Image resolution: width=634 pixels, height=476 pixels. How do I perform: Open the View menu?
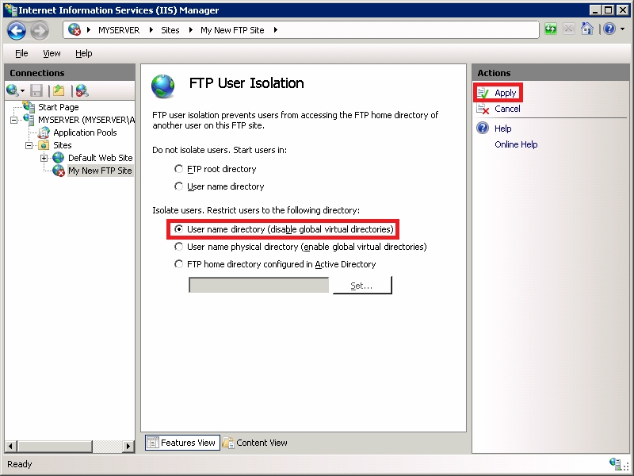pos(52,53)
